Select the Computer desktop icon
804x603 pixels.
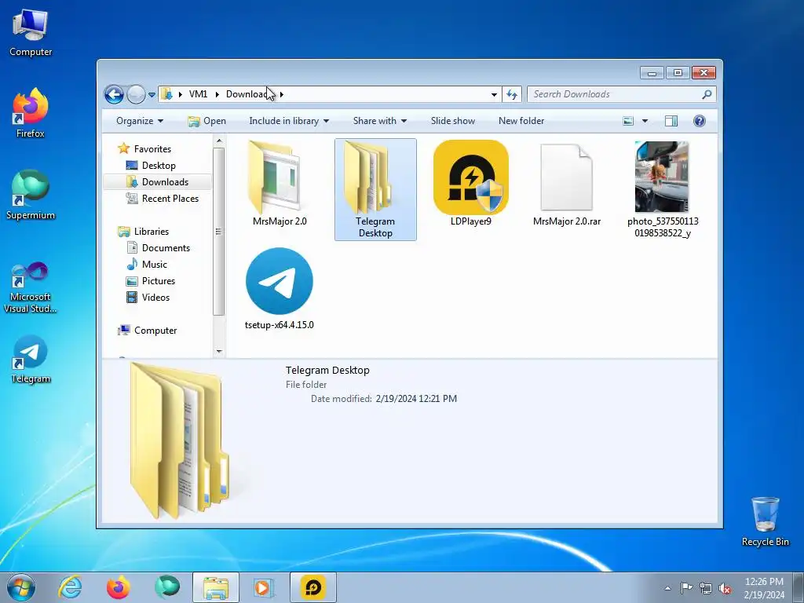[31, 34]
